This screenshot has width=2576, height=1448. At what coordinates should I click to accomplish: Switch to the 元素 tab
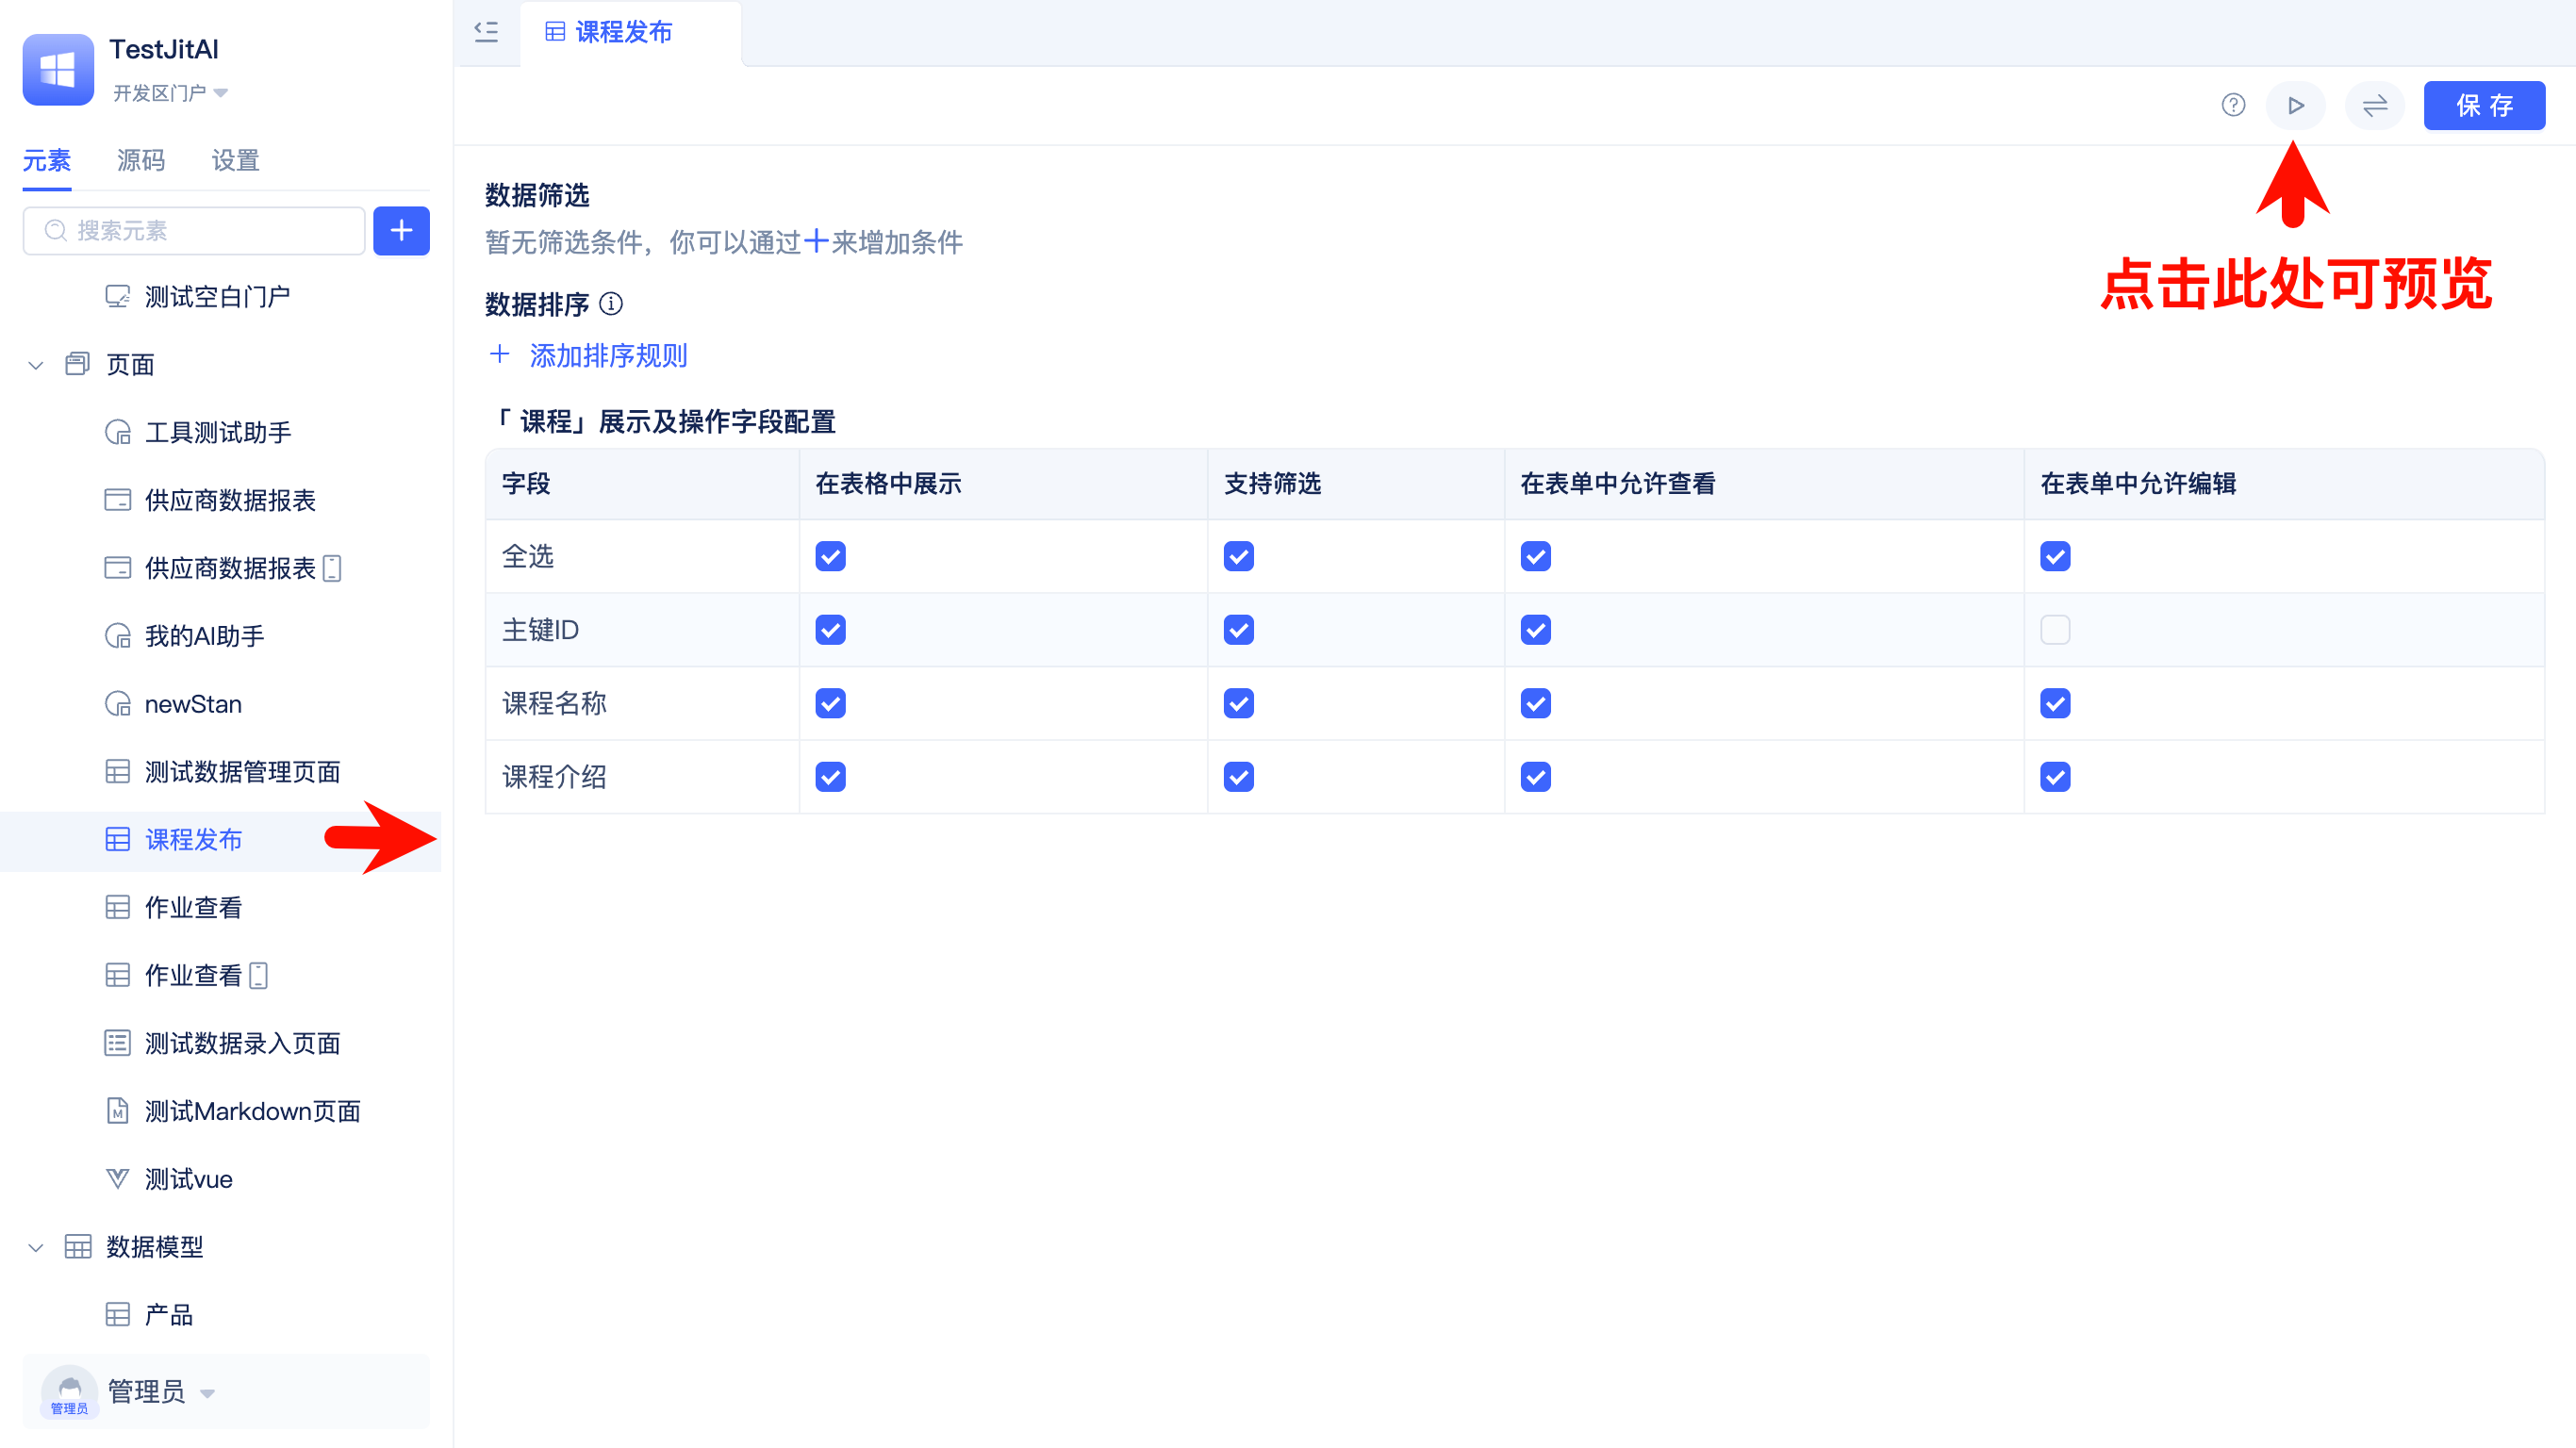(47, 160)
